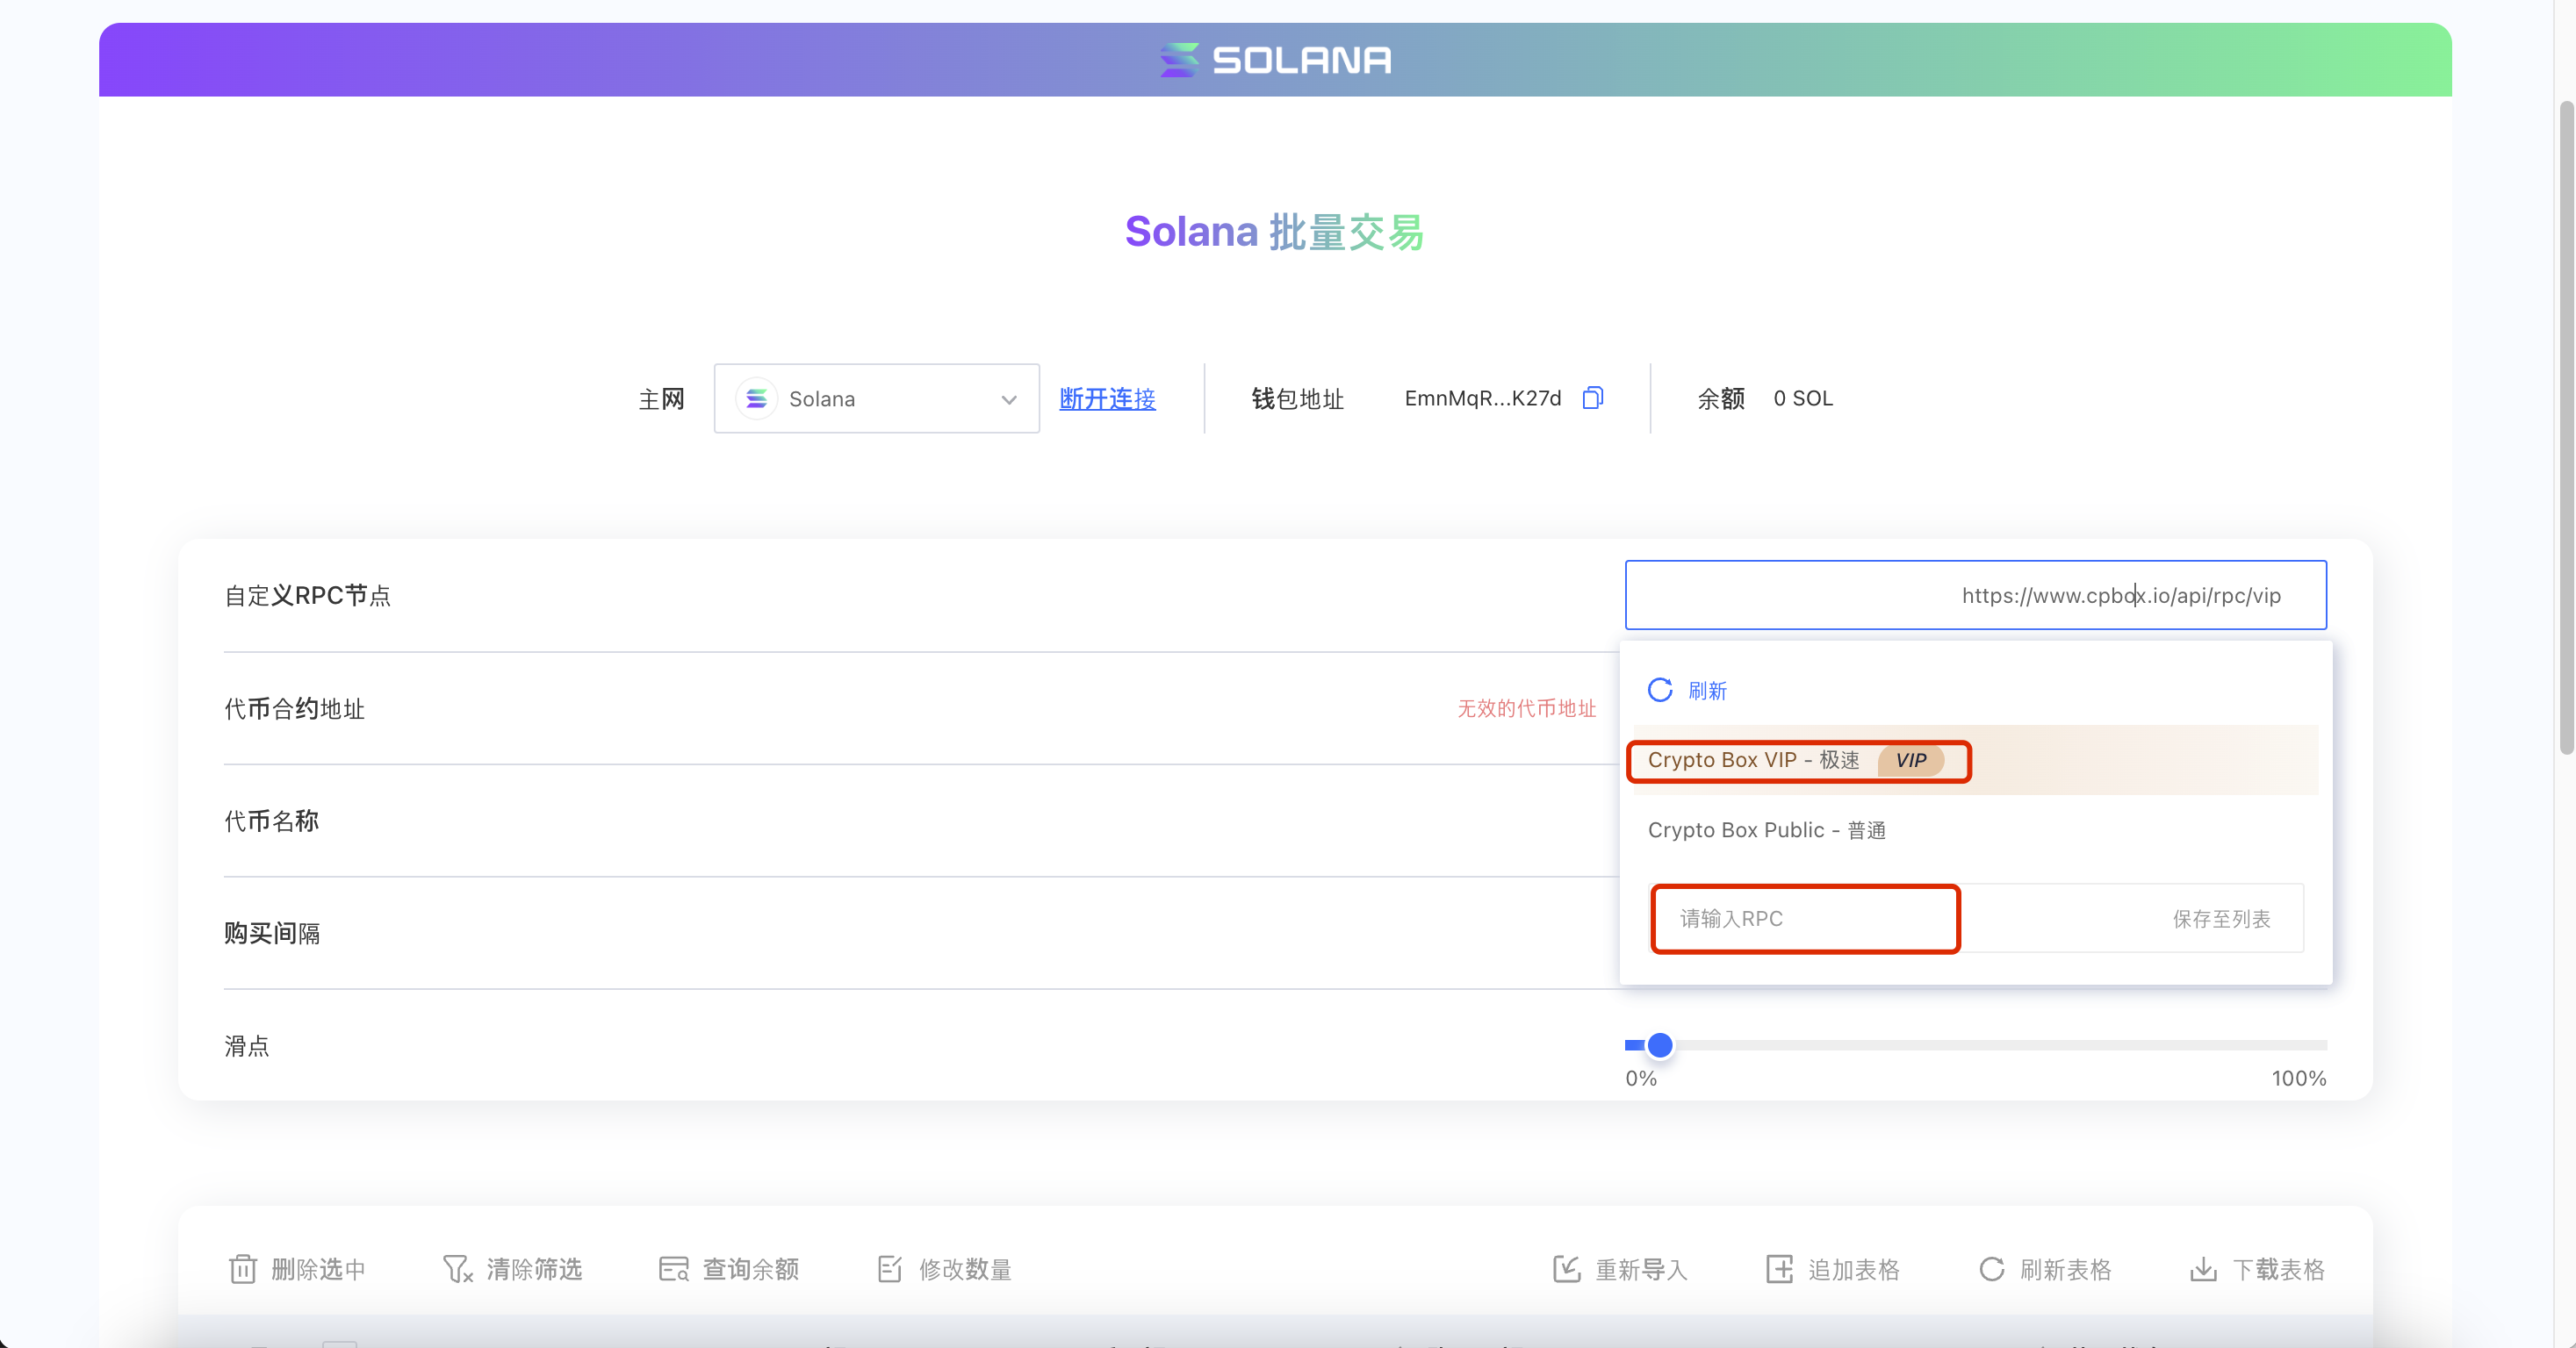Click the 代币名称 label
The height and width of the screenshot is (1348, 2576).
tap(271, 821)
